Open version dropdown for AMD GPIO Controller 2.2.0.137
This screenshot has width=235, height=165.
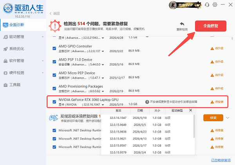point(103,51)
